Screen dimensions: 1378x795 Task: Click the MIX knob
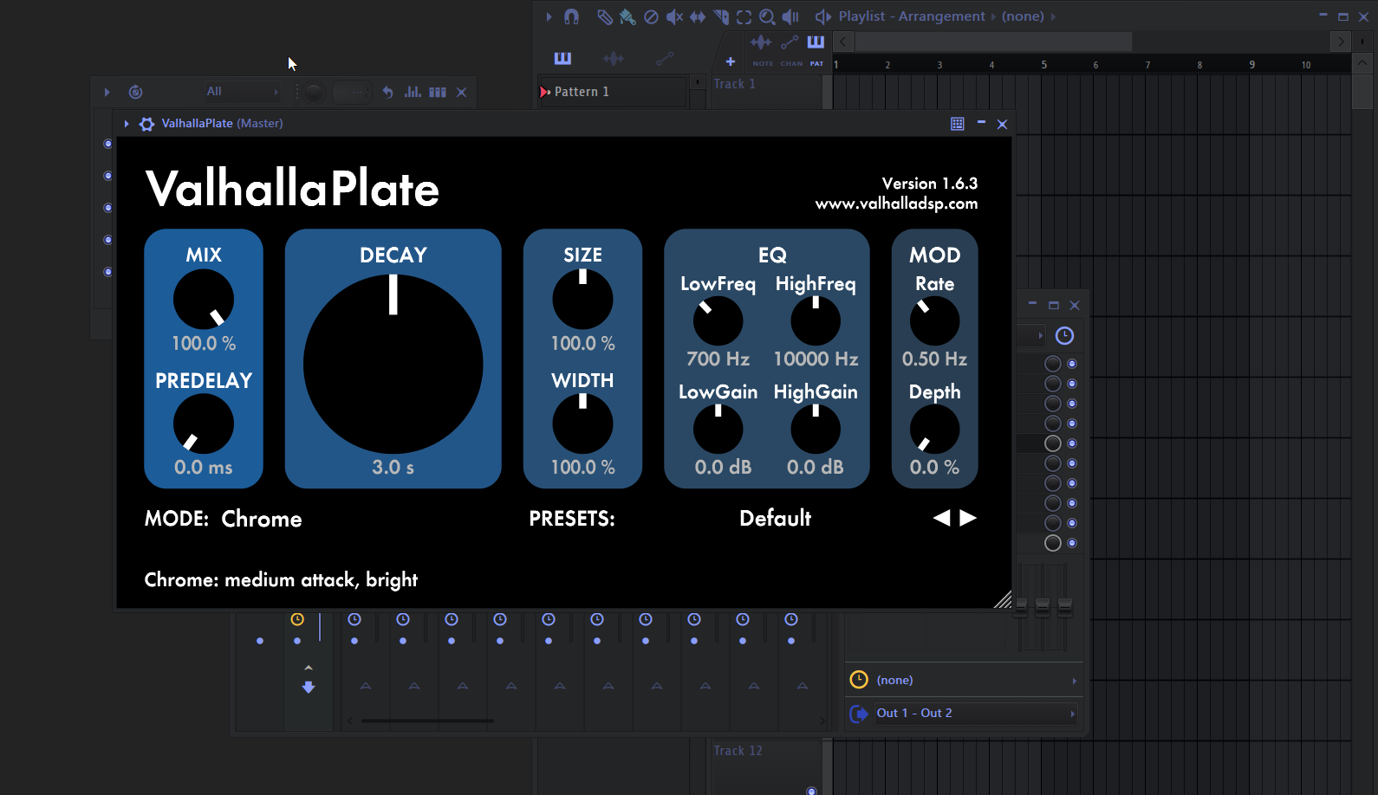point(204,299)
